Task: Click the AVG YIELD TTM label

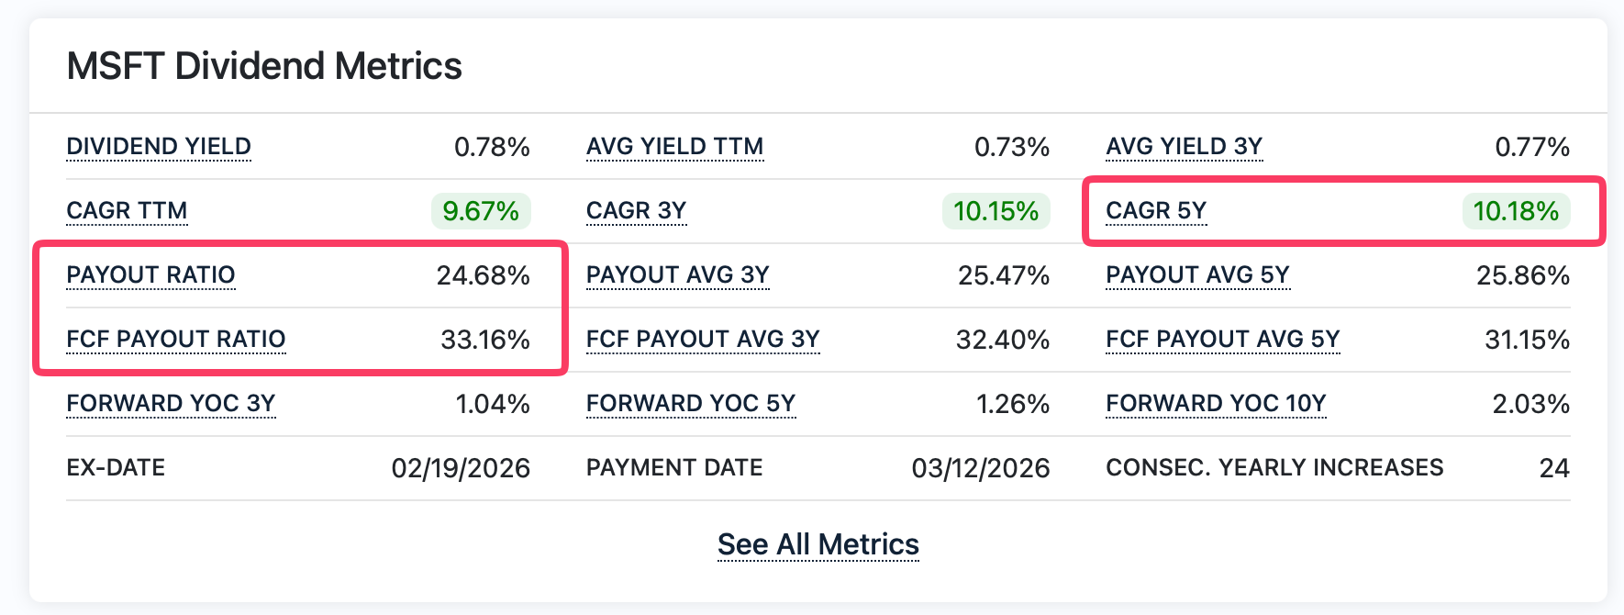Action: tap(674, 147)
